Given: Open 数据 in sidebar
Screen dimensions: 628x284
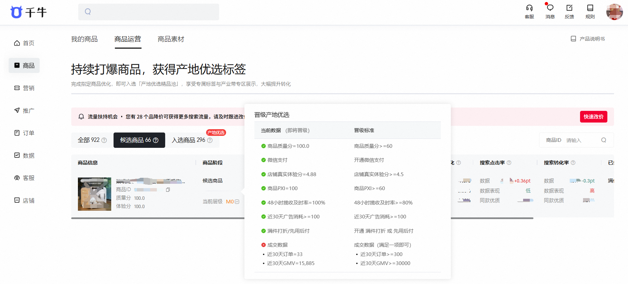Looking at the screenshot, I should (24, 155).
